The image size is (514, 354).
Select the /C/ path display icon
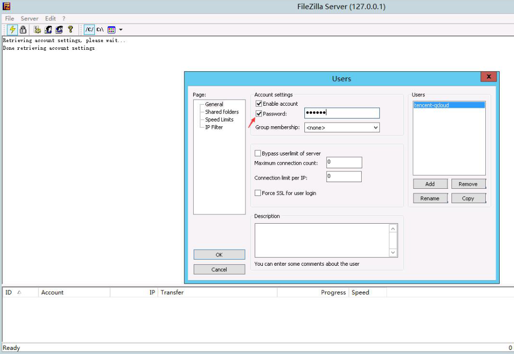89,30
